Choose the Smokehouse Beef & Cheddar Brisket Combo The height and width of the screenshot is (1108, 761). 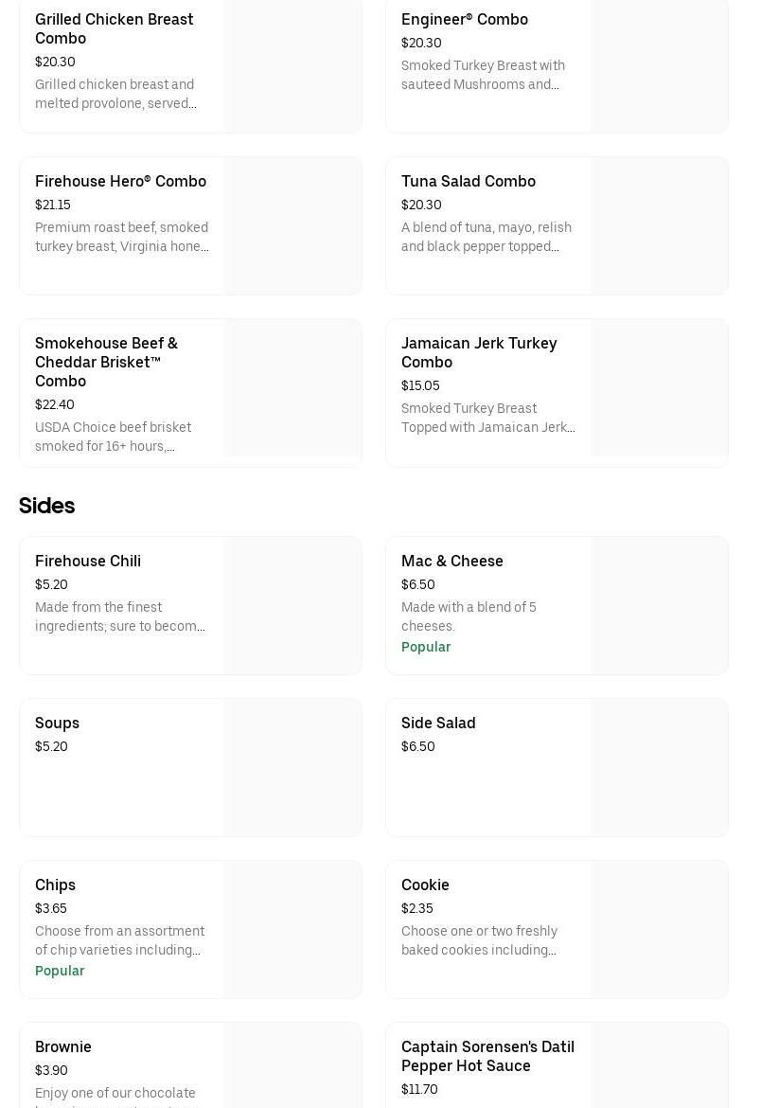tap(106, 362)
